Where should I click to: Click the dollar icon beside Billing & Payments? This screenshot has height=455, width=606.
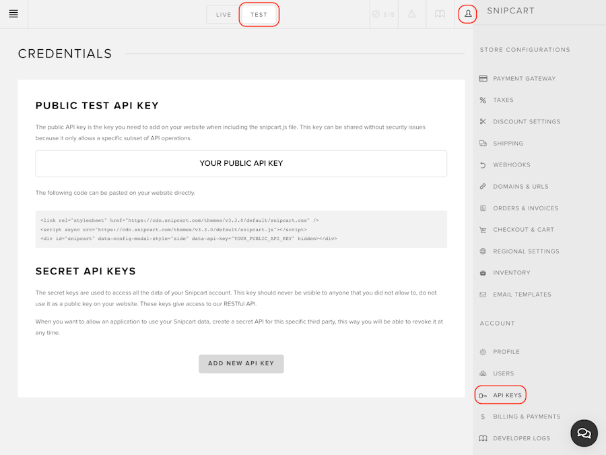tap(483, 417)
